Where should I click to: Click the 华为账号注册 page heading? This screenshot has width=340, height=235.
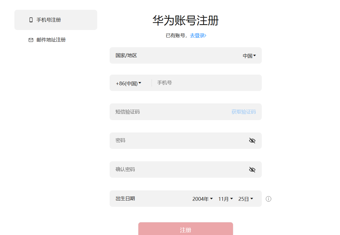[x=186, y=20]
